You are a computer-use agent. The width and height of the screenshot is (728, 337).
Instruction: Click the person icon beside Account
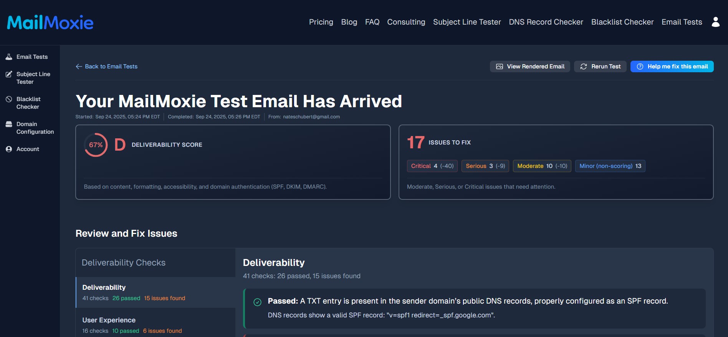coord(9,149)
